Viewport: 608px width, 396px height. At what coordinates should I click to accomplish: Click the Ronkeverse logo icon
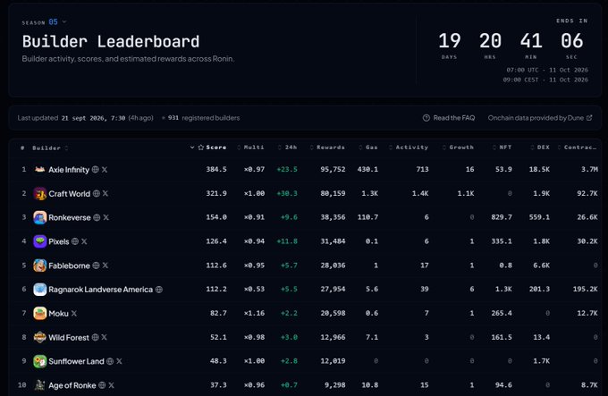pos(39,217)
